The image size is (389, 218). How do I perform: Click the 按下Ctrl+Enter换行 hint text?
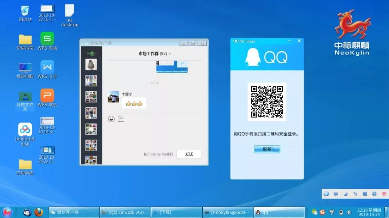click(x=158, y=154)
